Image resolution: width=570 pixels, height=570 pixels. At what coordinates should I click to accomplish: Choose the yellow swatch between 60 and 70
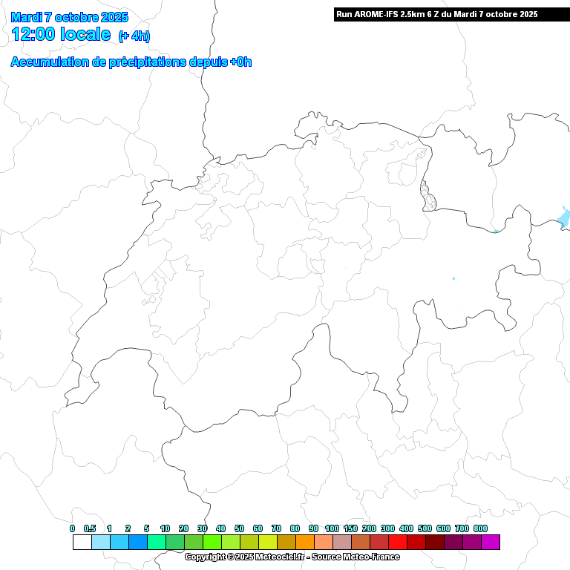click(267, 543)
